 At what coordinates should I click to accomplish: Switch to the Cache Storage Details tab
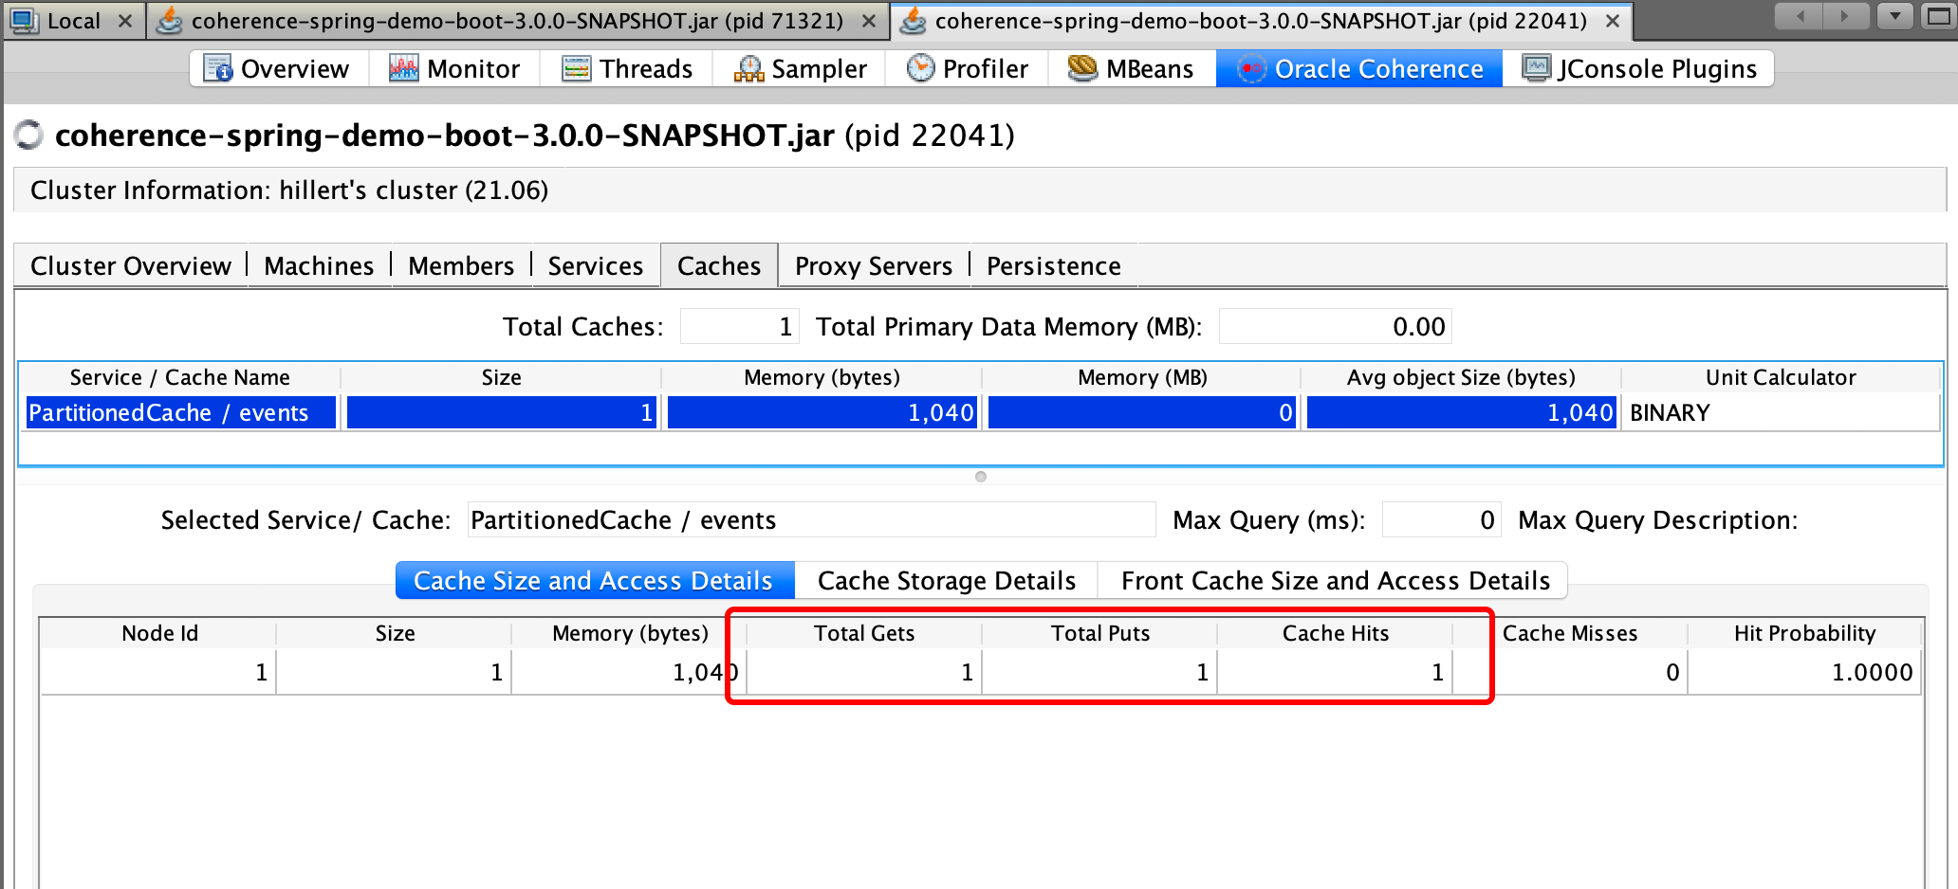pos(946,581)
